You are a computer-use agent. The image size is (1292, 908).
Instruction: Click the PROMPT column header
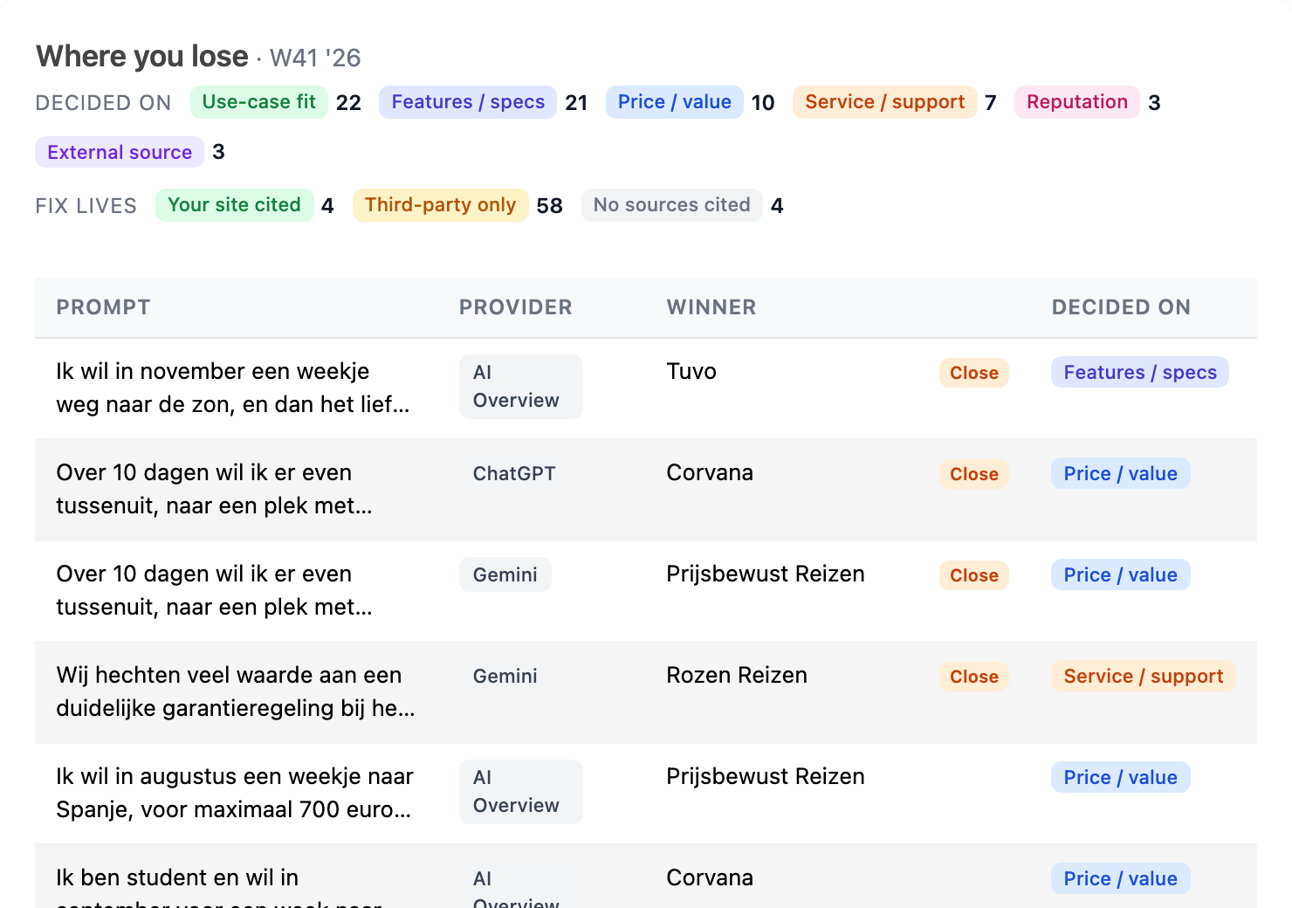coord(103,307)
